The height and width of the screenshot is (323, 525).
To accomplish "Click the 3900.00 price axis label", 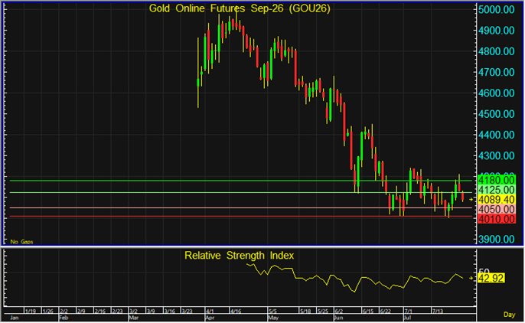I will pyautogui.click(x=497, y=239).
